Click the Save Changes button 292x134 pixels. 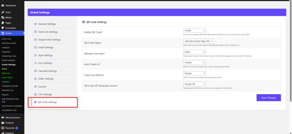pos(269,98)
